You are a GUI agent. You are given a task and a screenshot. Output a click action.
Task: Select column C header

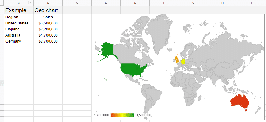[77, 3]
